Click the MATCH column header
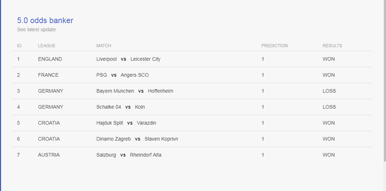 (x=104, y=46)
